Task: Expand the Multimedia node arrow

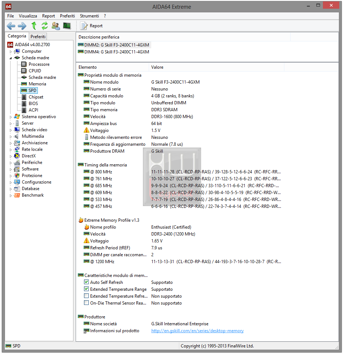Action: point(11,137)
